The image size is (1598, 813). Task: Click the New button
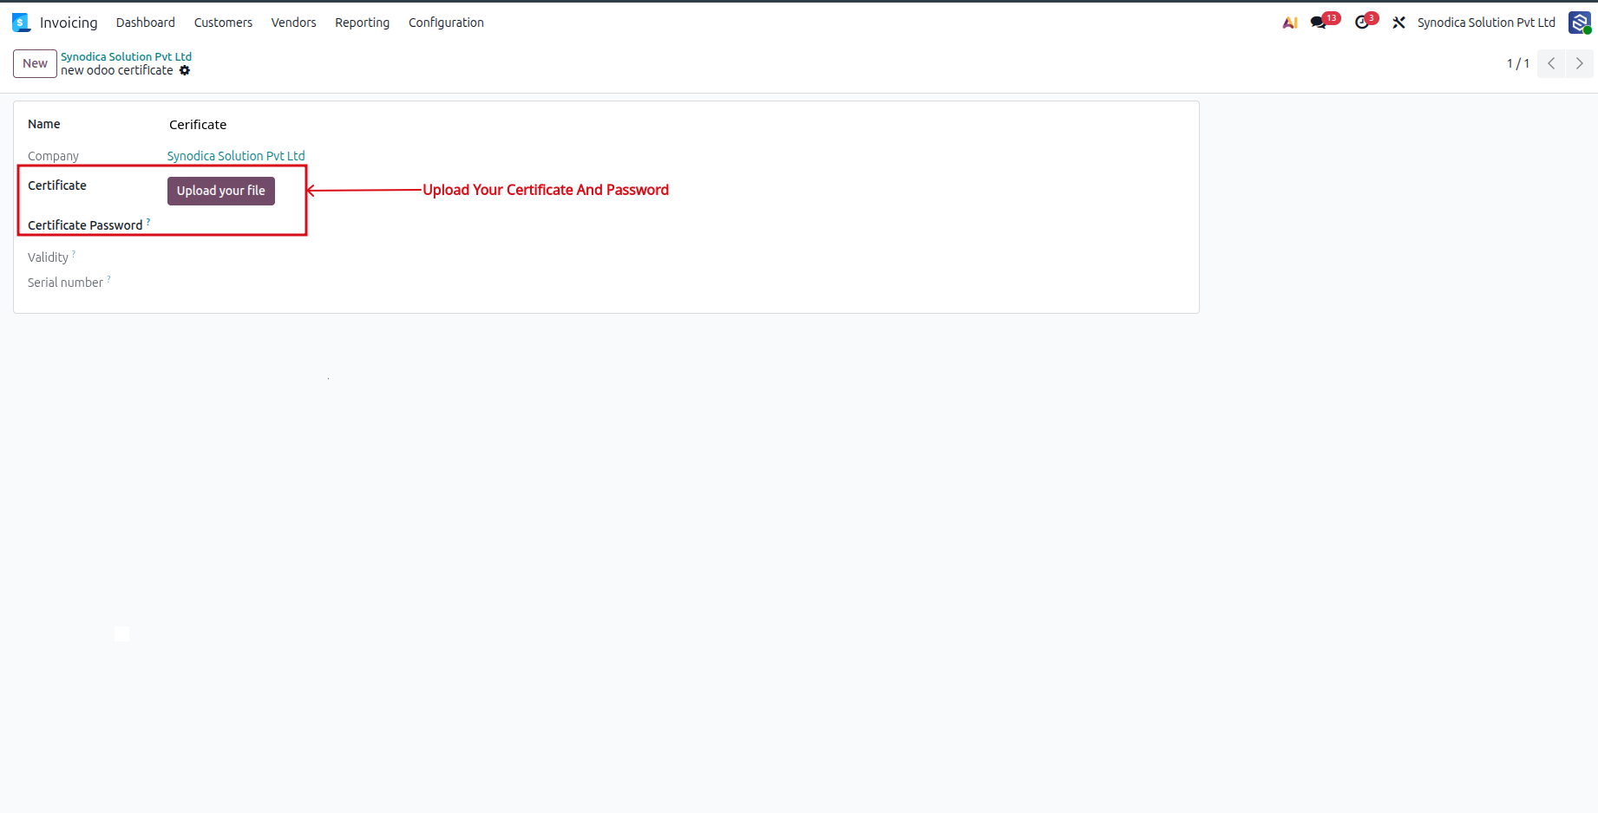point(35,63)
